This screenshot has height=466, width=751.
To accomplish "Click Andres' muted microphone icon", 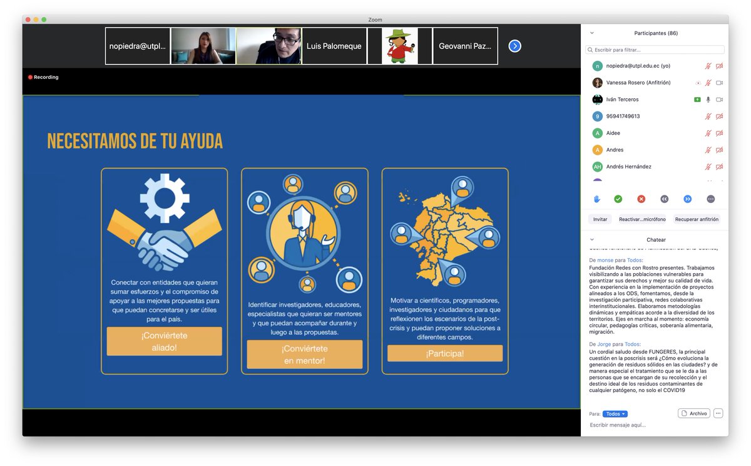I will [708, 150].
